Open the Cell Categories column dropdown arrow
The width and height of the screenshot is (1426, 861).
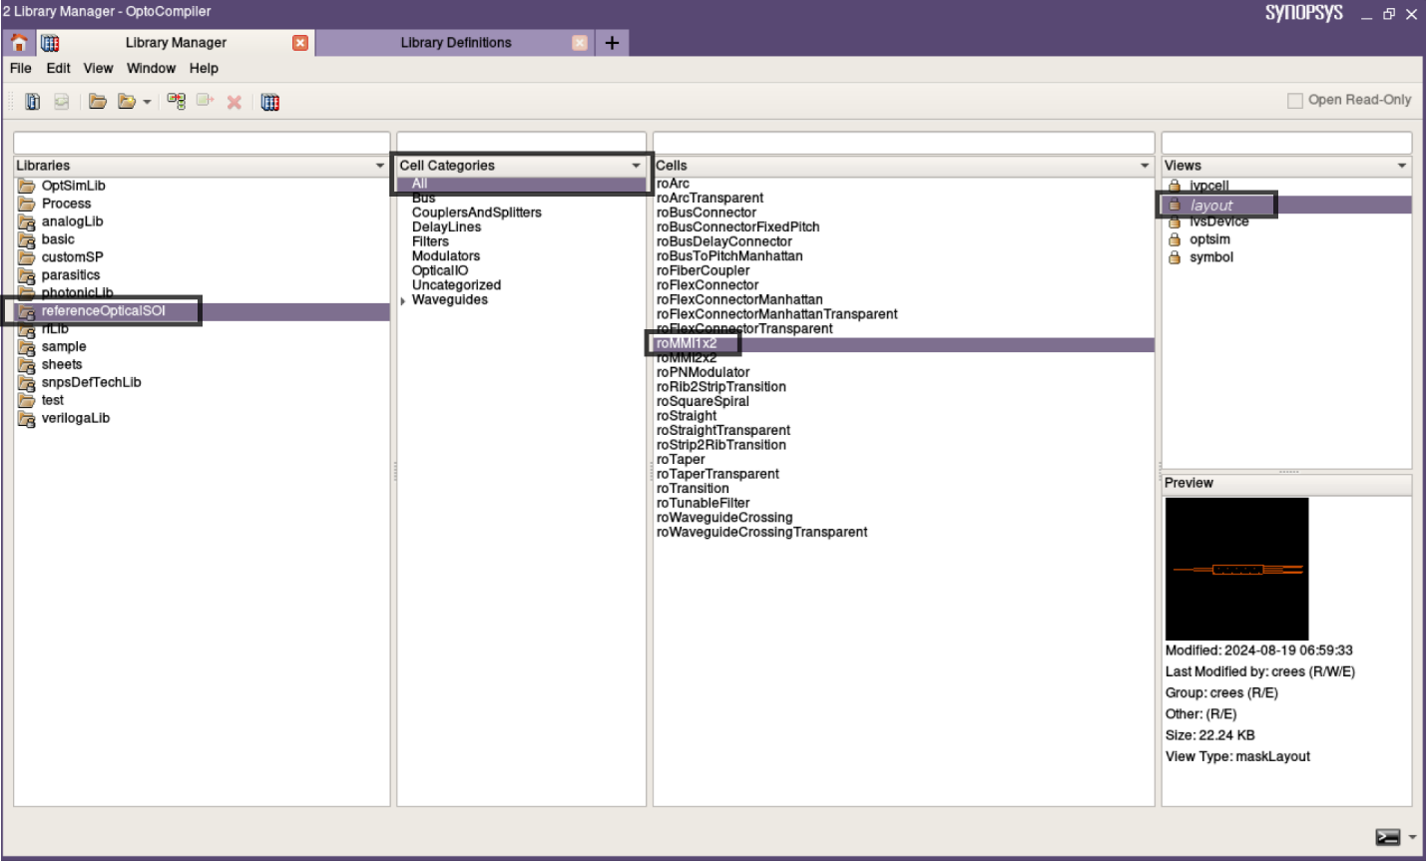point(637,166)
